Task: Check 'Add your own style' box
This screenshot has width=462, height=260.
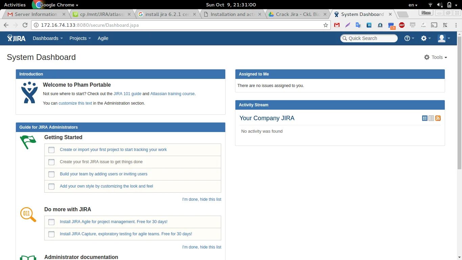Action: tap(51, 186)
